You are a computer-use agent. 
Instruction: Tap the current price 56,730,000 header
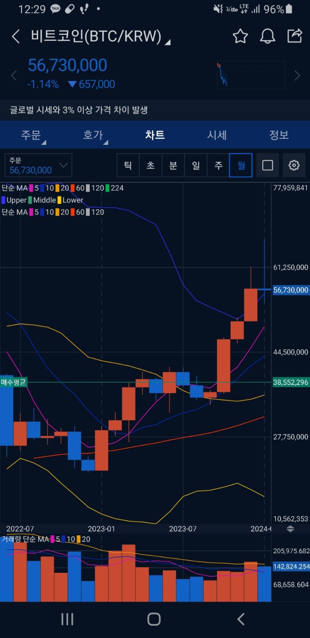click(x=67, y=65)
